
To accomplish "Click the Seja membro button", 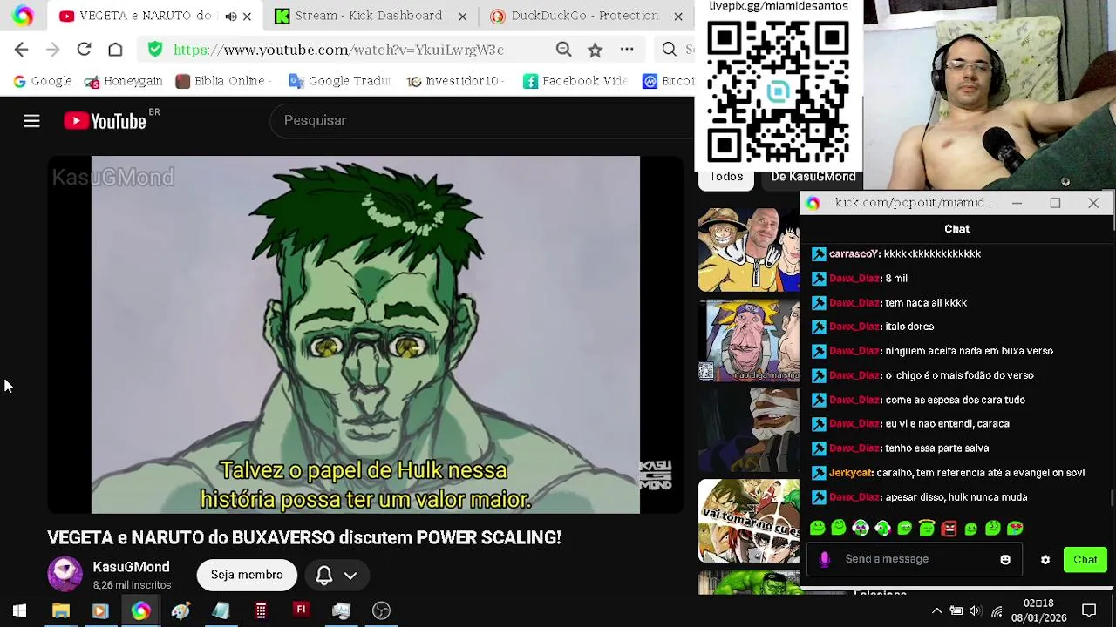I will (247, 576).
